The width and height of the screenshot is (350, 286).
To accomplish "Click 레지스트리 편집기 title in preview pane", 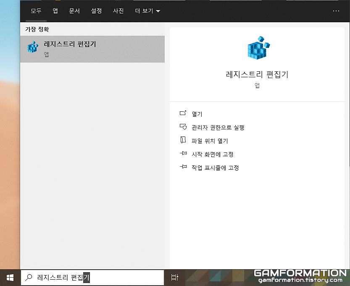I will (257, 74).
